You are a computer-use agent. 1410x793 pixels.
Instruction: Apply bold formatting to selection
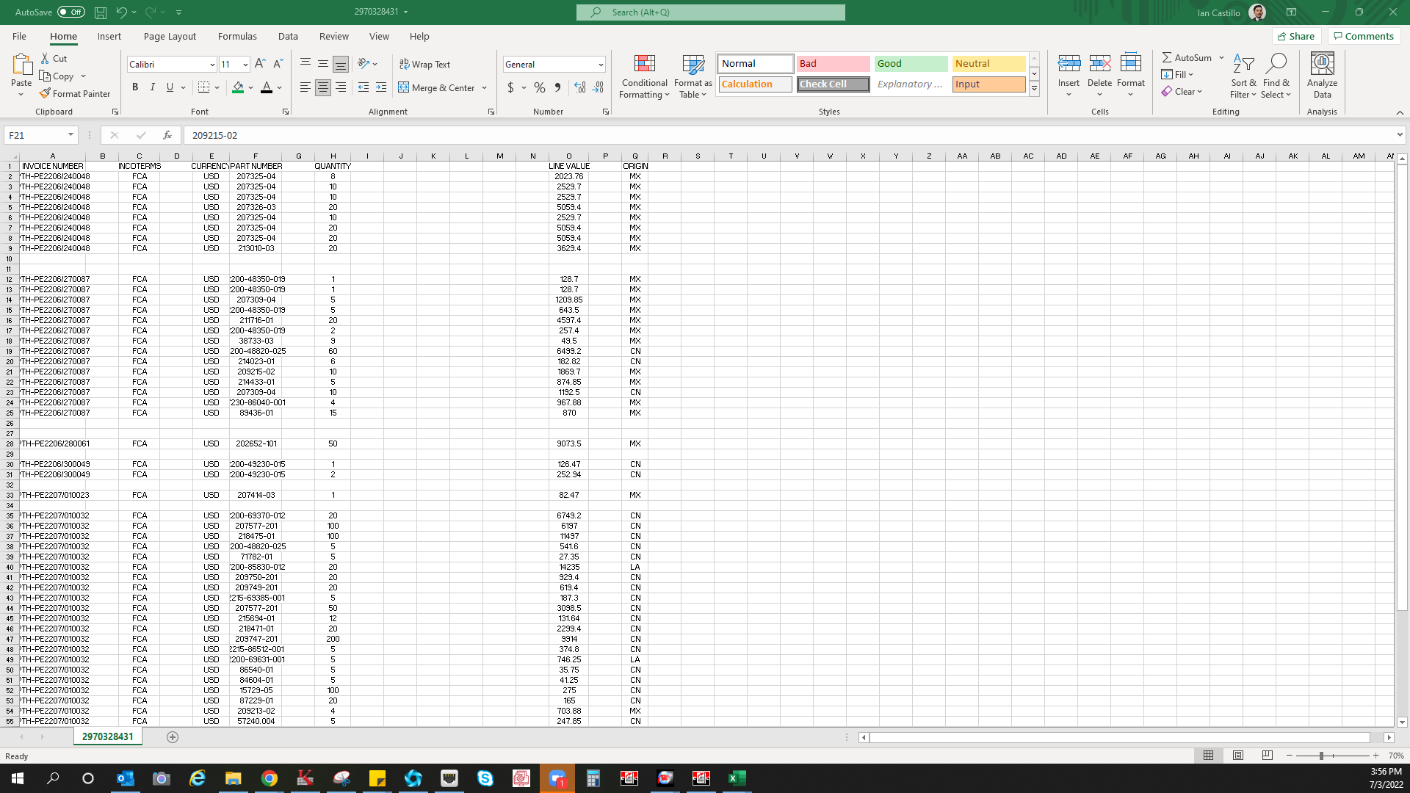coord(135,87)
